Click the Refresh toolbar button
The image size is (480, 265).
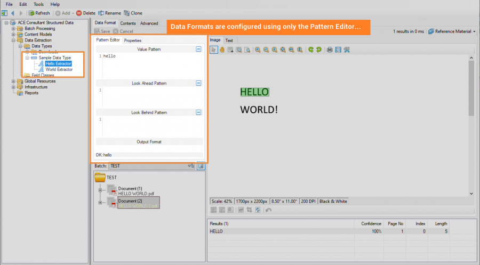pyautogui.click(x=39, y=13)
